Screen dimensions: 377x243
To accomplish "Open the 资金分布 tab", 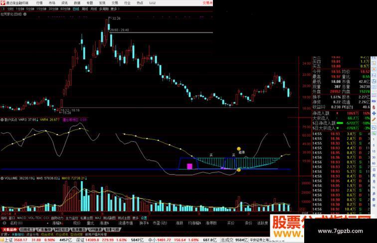I will (x=32, y=235).
